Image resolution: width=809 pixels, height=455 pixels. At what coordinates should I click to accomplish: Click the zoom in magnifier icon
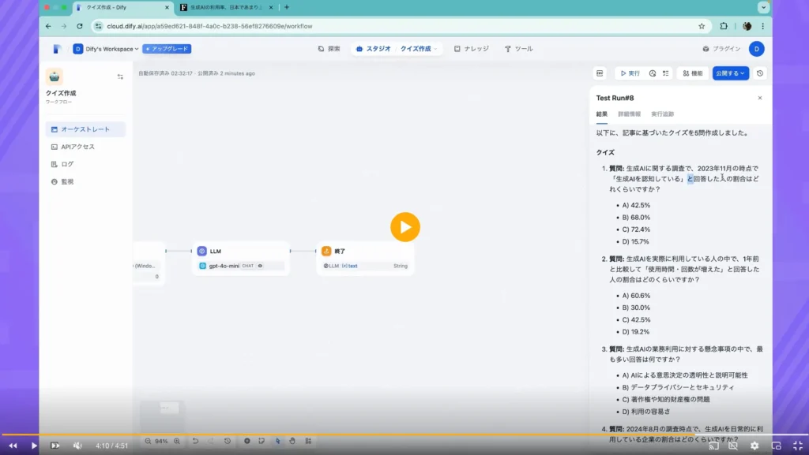(176, 441)
